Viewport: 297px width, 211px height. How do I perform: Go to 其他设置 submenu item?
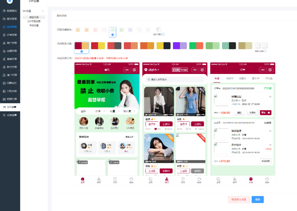click(34, 25)
